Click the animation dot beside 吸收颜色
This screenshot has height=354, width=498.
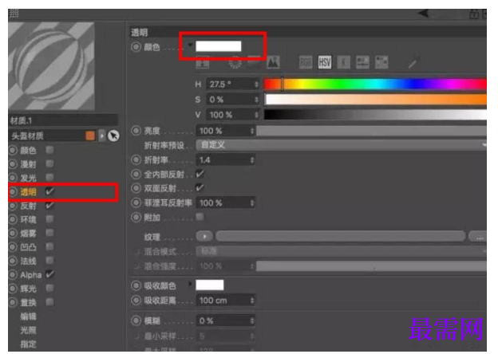pyautogui.click(x=136, y=285)
